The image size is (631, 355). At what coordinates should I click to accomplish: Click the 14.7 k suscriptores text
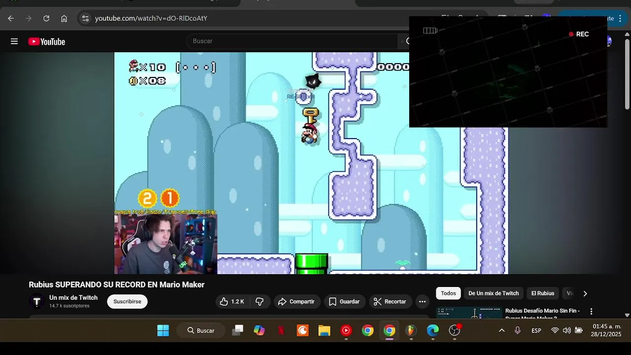[x=70, y=306]
